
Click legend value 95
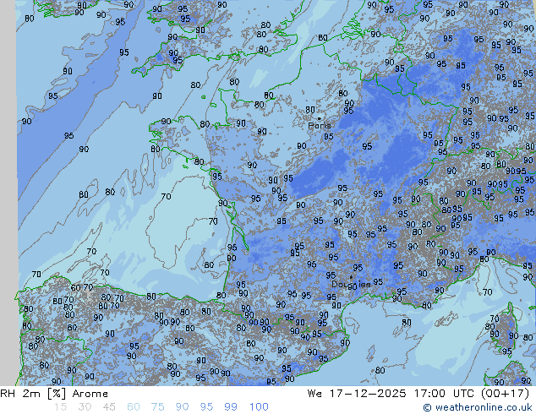[206, 407]
